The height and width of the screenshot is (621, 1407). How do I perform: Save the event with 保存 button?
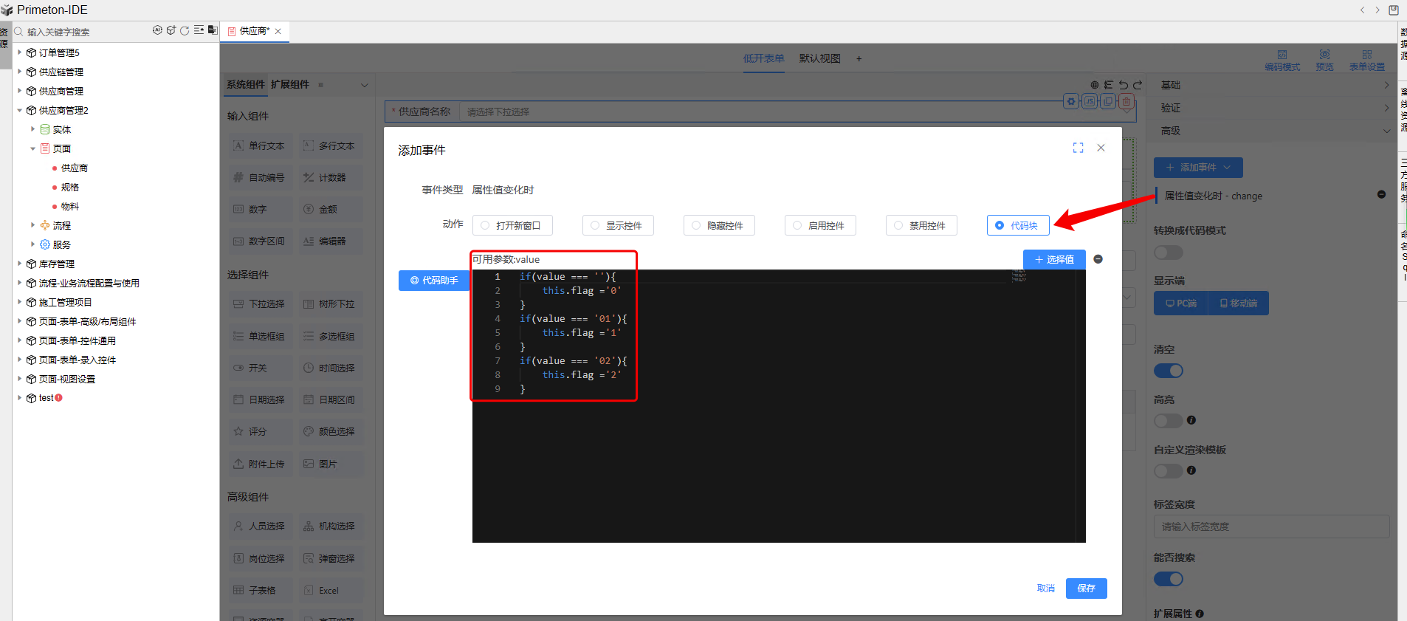click(1086, 588)
